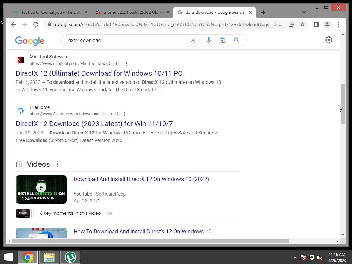This screenshot has width=352, height=264.
Task: Click the scroll right arrow
Action: (x=337, y=241)
